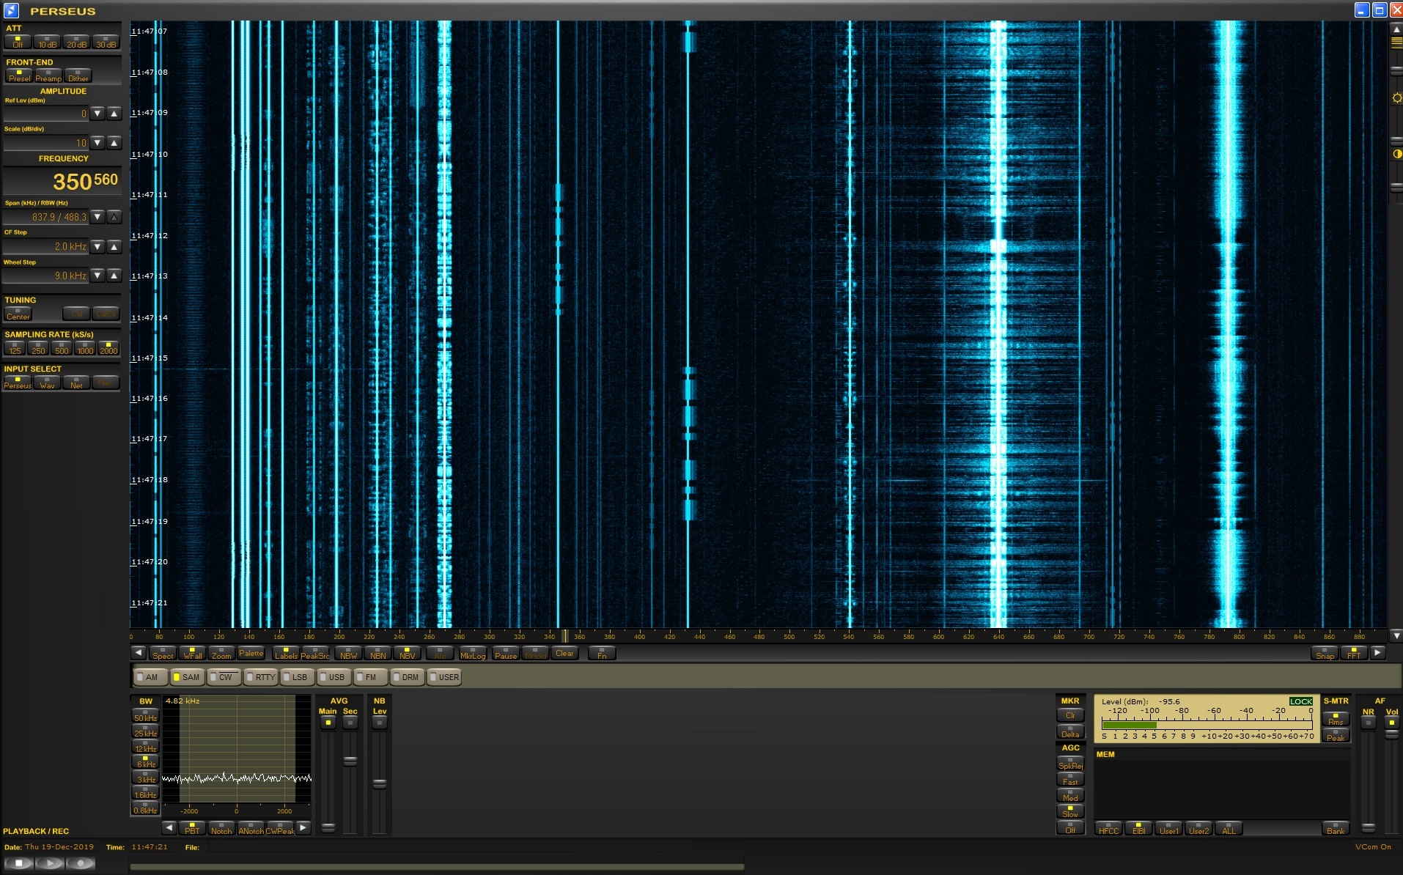Image resolution: width=1403 pixels, height=875 pixels.
Task: Click the Record button in Playback/Rec
Action: coord(81,863)
